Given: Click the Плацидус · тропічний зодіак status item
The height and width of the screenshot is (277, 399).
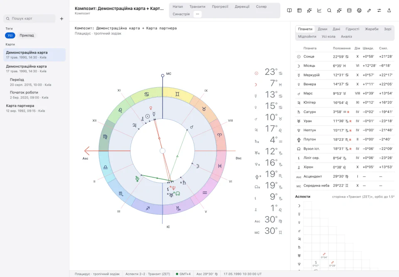Looking at the screenshot, I should tap(97, 274).
